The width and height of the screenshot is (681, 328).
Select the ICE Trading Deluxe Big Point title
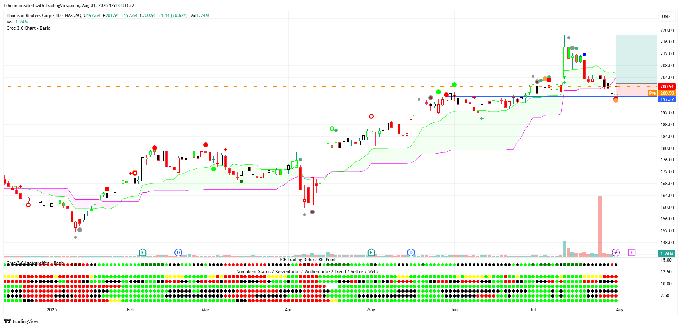click(x=308, y=260)
